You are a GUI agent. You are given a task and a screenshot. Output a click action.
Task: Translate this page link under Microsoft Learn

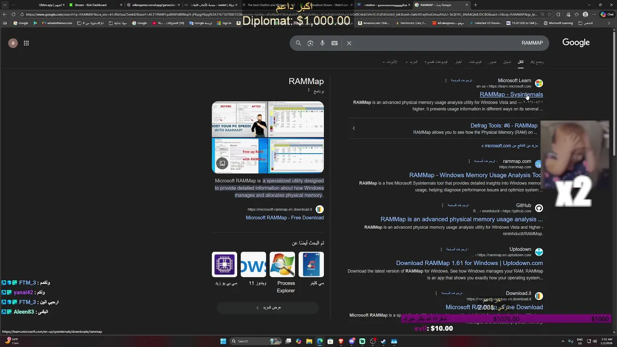[x=462, y=80]
